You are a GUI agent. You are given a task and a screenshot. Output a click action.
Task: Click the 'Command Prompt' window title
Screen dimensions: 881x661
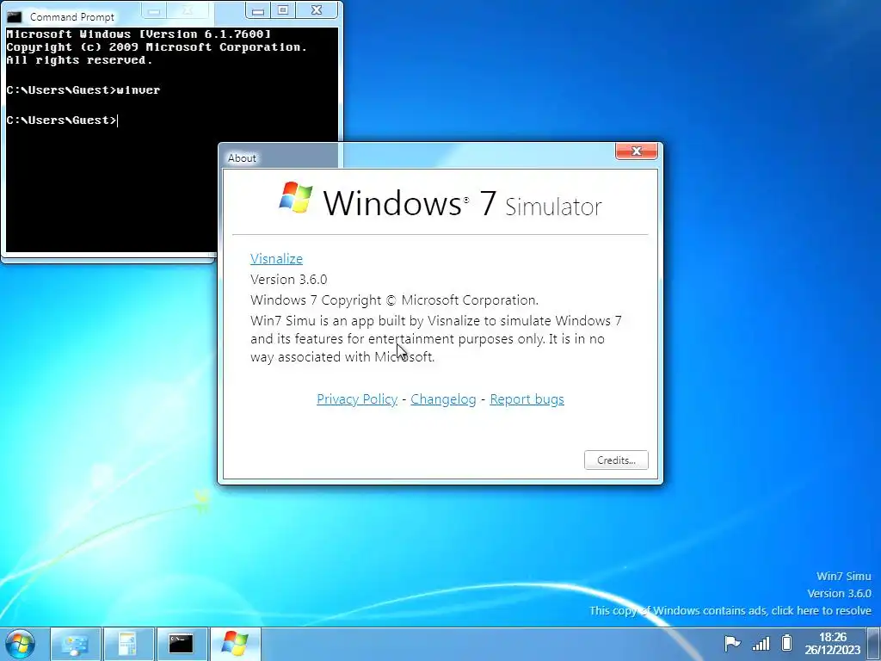coord(72,17)
